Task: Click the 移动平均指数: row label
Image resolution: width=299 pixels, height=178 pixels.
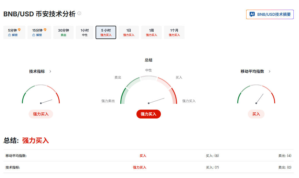Action: [16, 156]
